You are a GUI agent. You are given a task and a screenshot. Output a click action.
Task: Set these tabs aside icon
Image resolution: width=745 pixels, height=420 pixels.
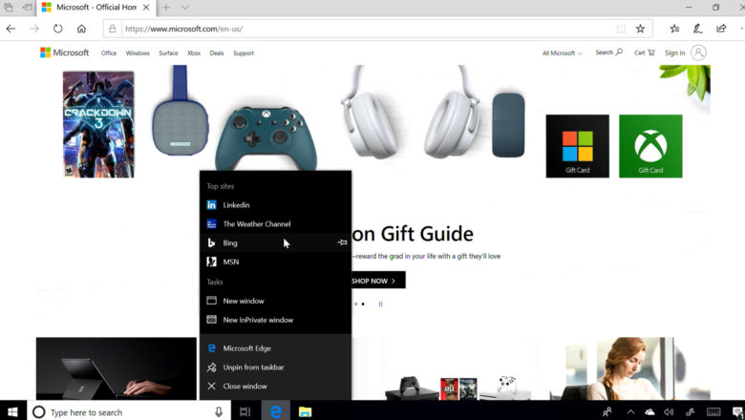coord(28,8)
